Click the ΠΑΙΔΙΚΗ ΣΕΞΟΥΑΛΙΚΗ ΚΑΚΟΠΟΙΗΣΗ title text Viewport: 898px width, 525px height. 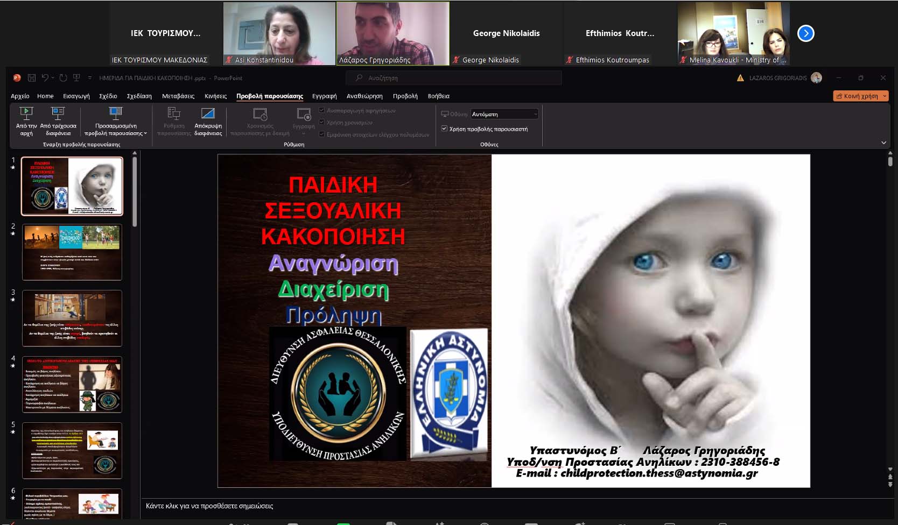(x=333, y=211)
